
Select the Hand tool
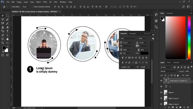[7, 39]
